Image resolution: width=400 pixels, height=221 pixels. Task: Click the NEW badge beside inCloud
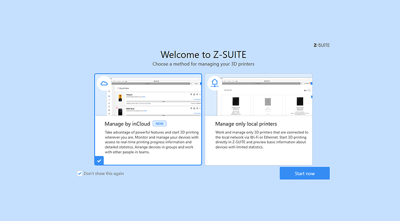pos(159,124)
